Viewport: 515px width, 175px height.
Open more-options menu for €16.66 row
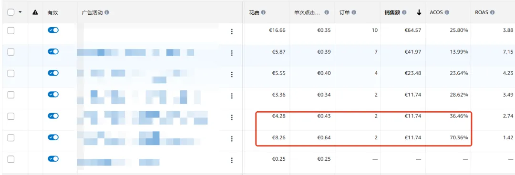pyautogui.click(x=232, y=31)
